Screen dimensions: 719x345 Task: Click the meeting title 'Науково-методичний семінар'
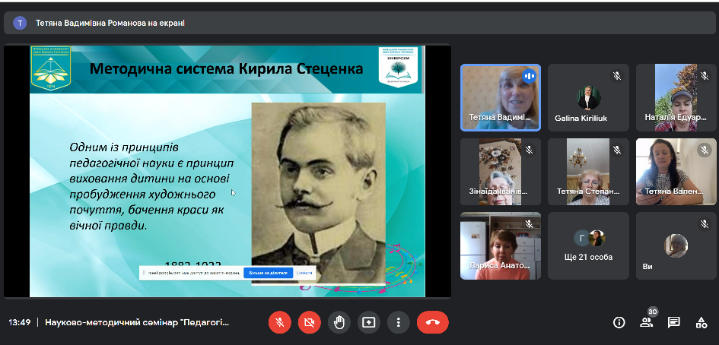[137, 322]
